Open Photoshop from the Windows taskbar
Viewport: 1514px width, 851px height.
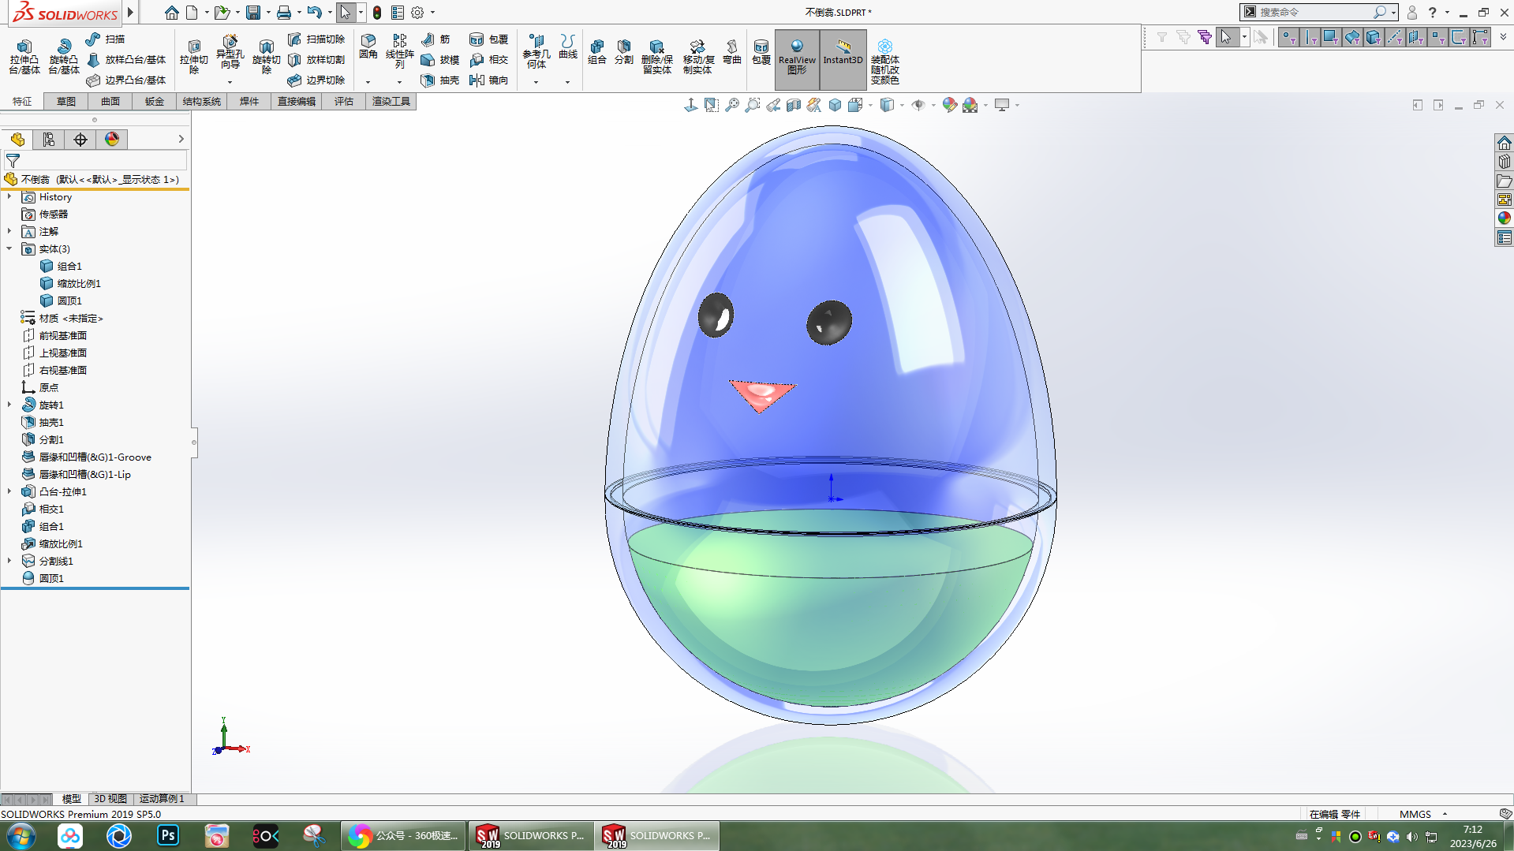click(x=168, y=835)
